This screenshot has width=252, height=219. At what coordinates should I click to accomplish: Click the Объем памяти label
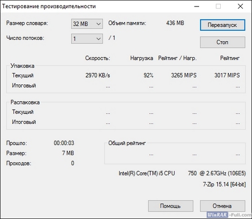[127, 23]
